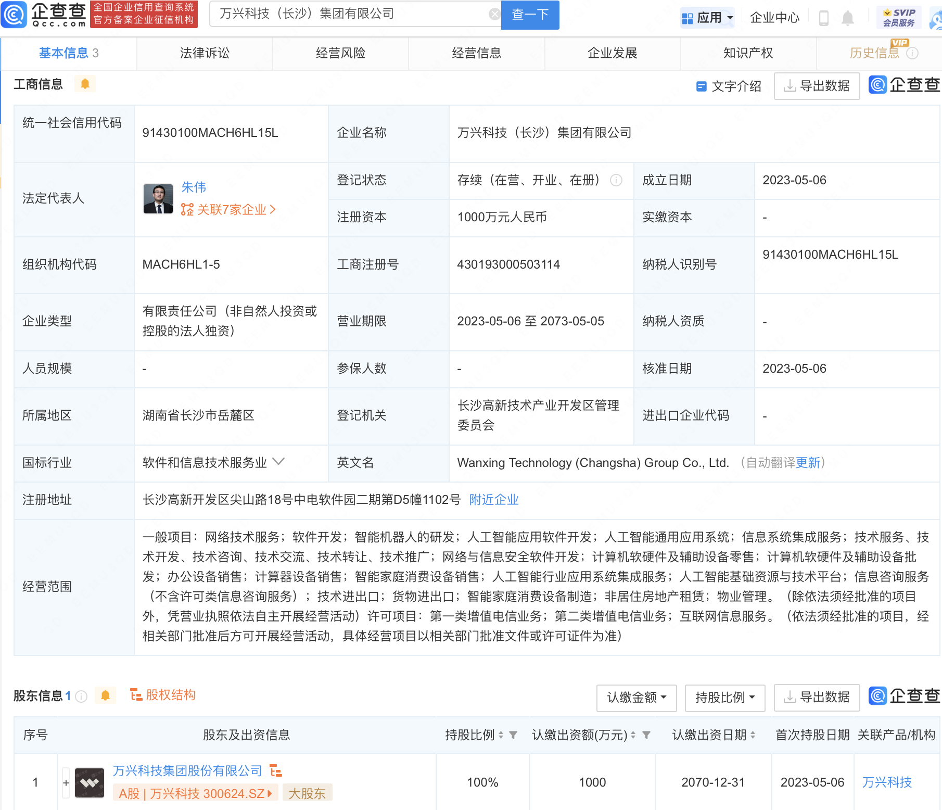
Task: Click 更新 link for English name
Action: (x=808, y=463)
